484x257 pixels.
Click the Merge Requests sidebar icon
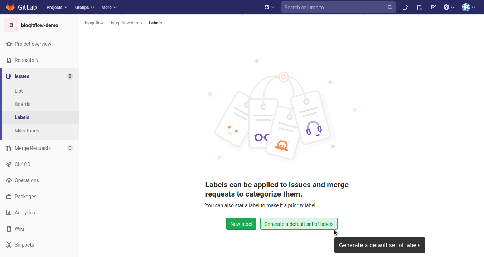coord(9,148)
